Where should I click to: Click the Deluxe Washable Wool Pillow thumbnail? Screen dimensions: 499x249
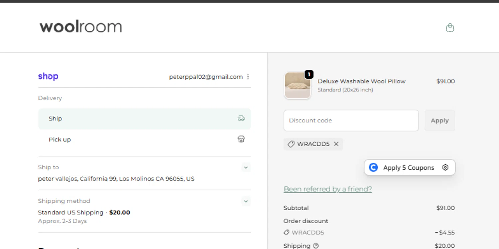pyautogui.click(x=297, y=86)
